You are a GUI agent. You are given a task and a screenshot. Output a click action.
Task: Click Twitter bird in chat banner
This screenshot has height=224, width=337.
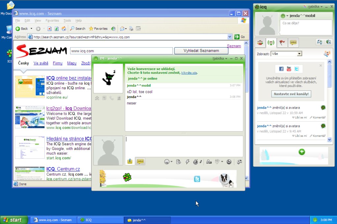pos(197,179)
